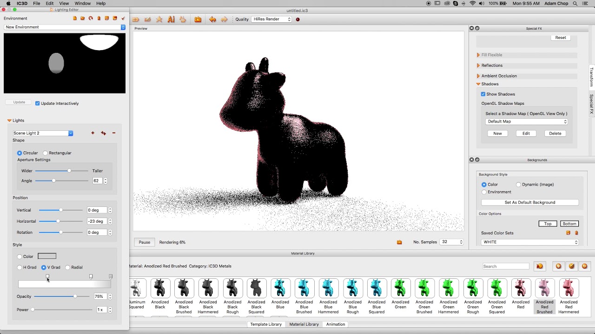Click the open folder icon in Environment header
The height and width of the screenshot is (334, 595).
(x=83, y=19)
